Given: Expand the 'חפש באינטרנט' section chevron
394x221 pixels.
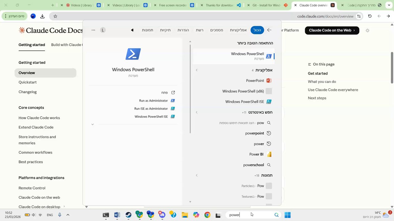Looking at the screenshot, I should 197,112.
